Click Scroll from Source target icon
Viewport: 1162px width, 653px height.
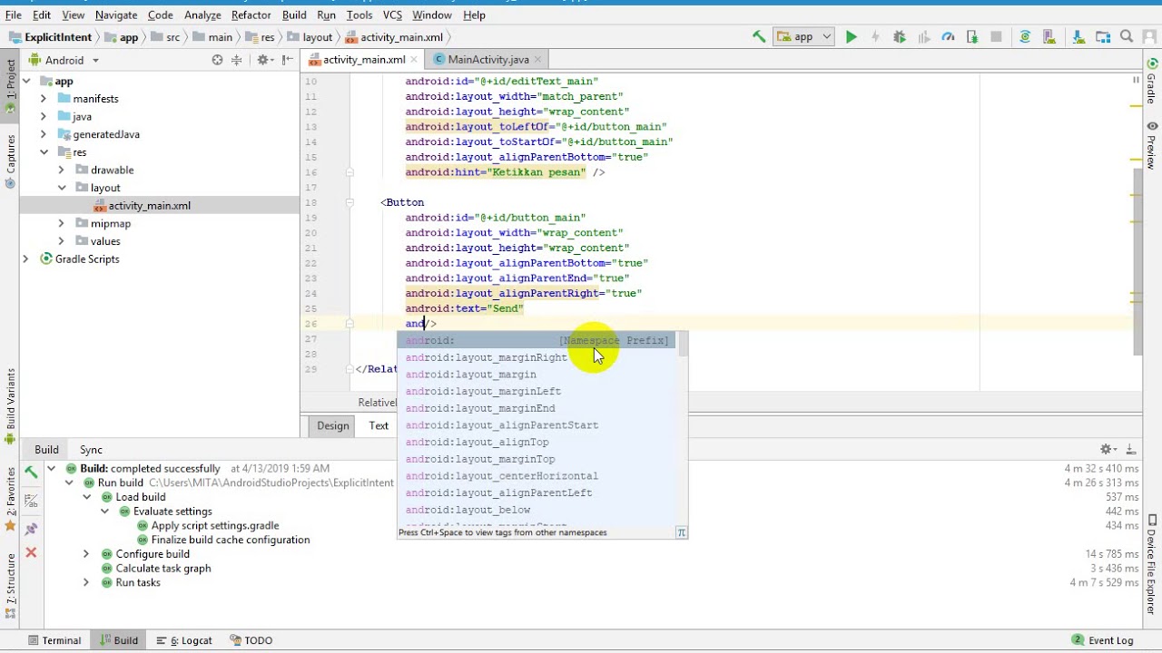coord(217,60)
